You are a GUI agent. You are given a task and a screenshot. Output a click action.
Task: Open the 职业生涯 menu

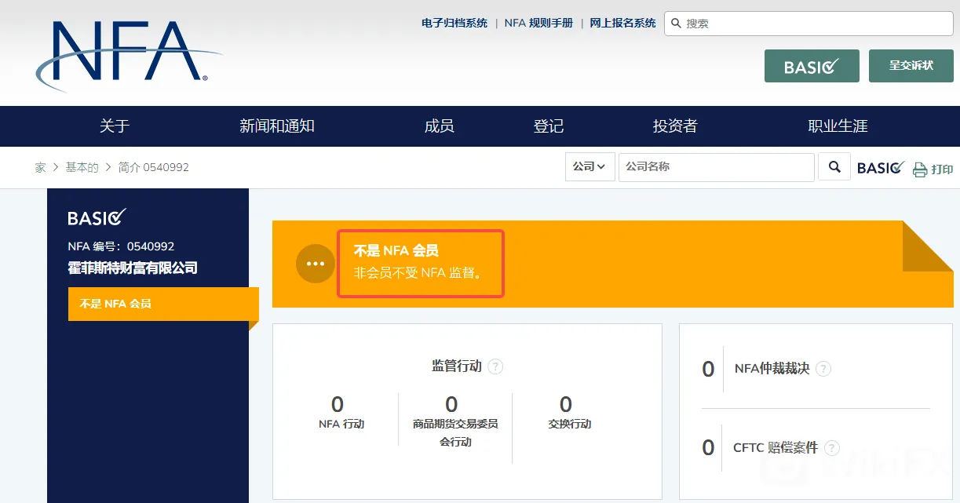tap(838, 126)
